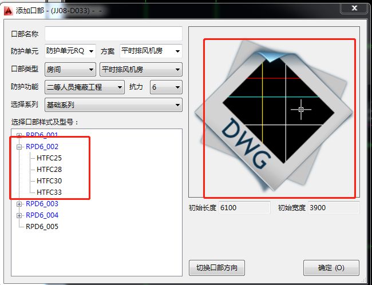Collapse the RPD6_002 tree node

tap(19, 147)
